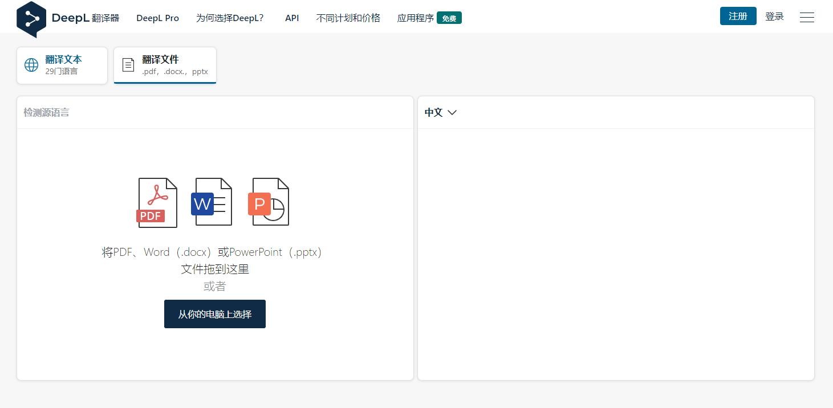Click the Word document file icon
Viewport: 833px width, 408px height.
pos(212,202)
